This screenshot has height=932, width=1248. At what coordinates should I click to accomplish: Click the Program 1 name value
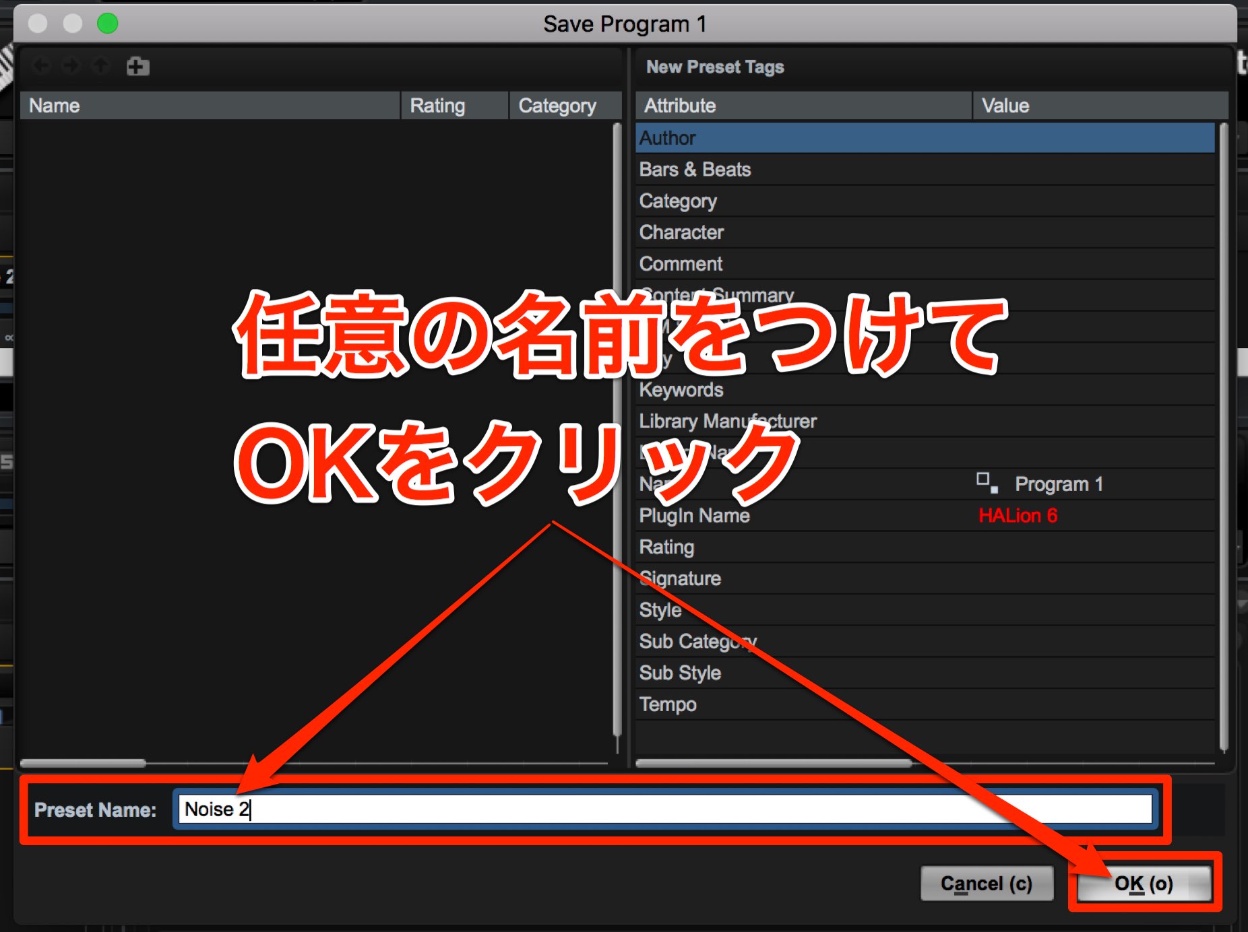coord(1059,484)
